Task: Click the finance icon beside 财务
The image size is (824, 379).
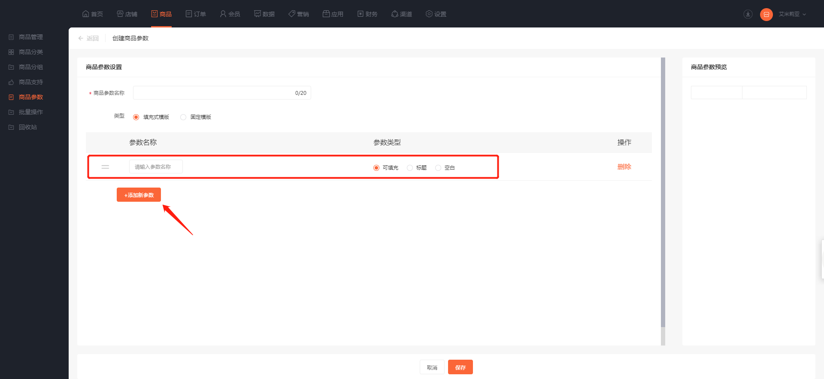Action: pos(360,14)
